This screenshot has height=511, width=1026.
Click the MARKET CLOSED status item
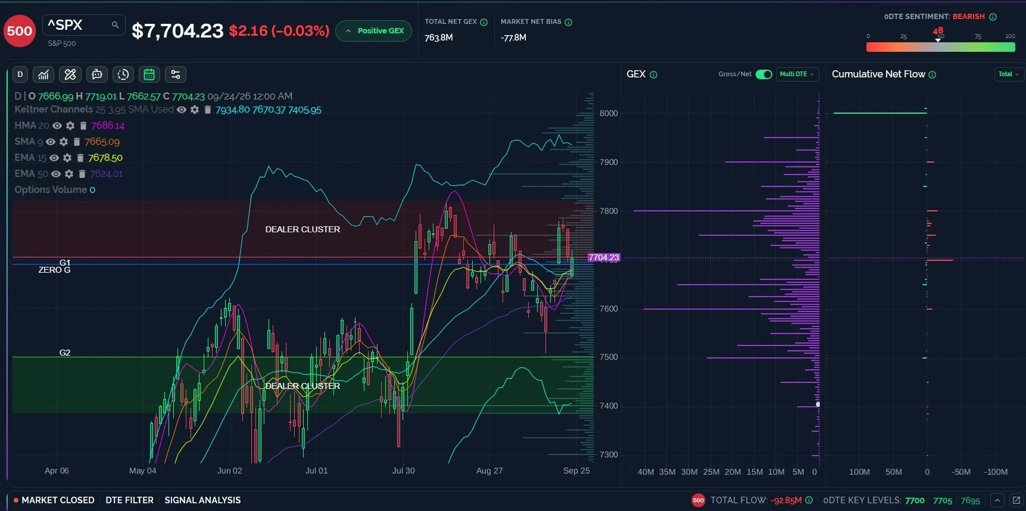(x=54, y=500)
